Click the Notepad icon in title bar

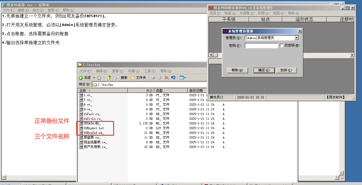[x=4, y=5]
